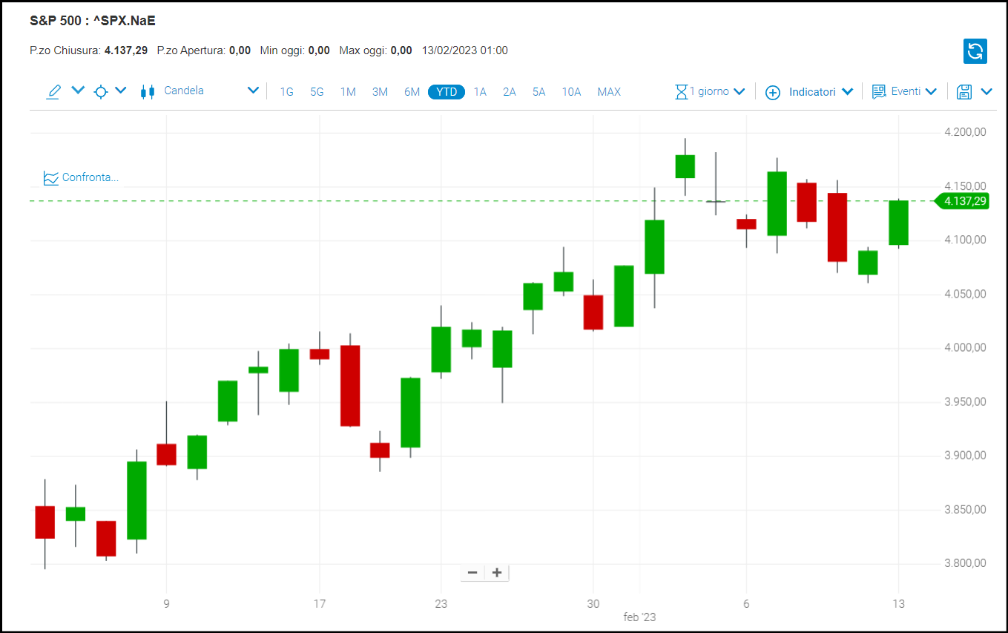
Task: Open the Confronta comparison link
Action: click(82, 177)
